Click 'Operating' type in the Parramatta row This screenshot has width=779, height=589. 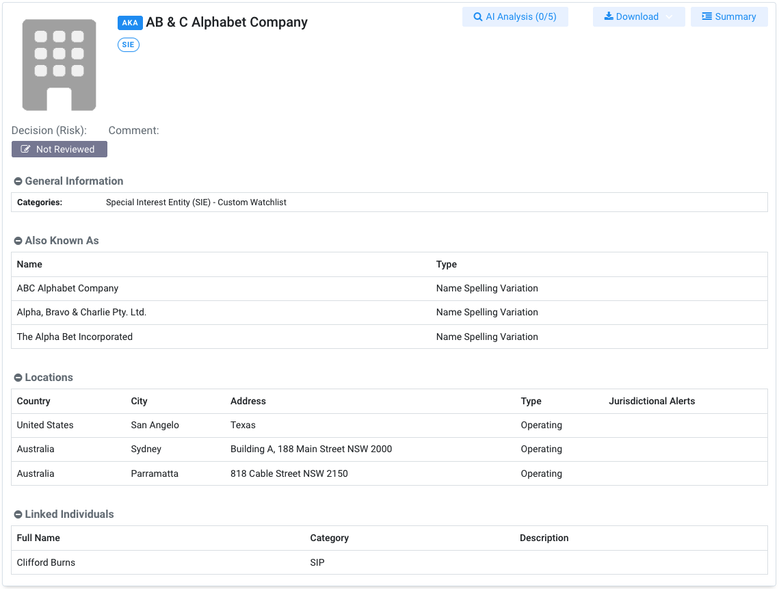(x=542, y=473)
